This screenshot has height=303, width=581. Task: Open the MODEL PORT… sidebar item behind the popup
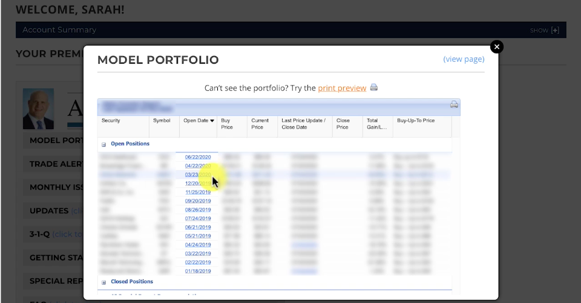coord(53,141)
